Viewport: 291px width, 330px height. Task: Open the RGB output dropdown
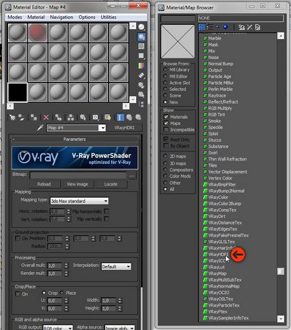coord(58,327)
